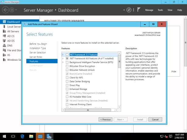
Task: Click the Previous button in the wizard
Action: pyautogui.click(x=106, y=119)
